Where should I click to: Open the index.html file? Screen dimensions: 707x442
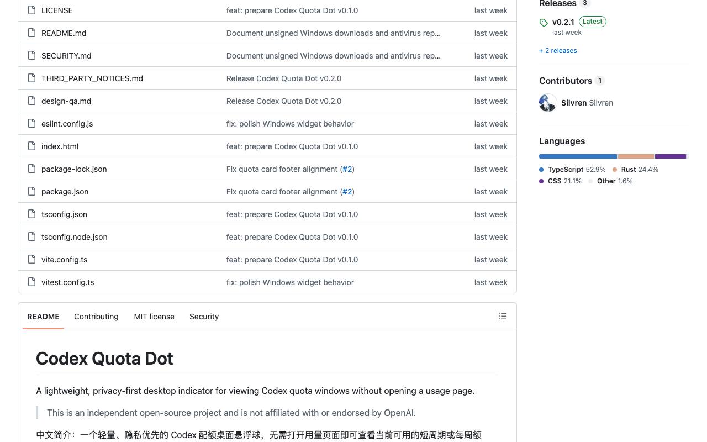(60, 146)
